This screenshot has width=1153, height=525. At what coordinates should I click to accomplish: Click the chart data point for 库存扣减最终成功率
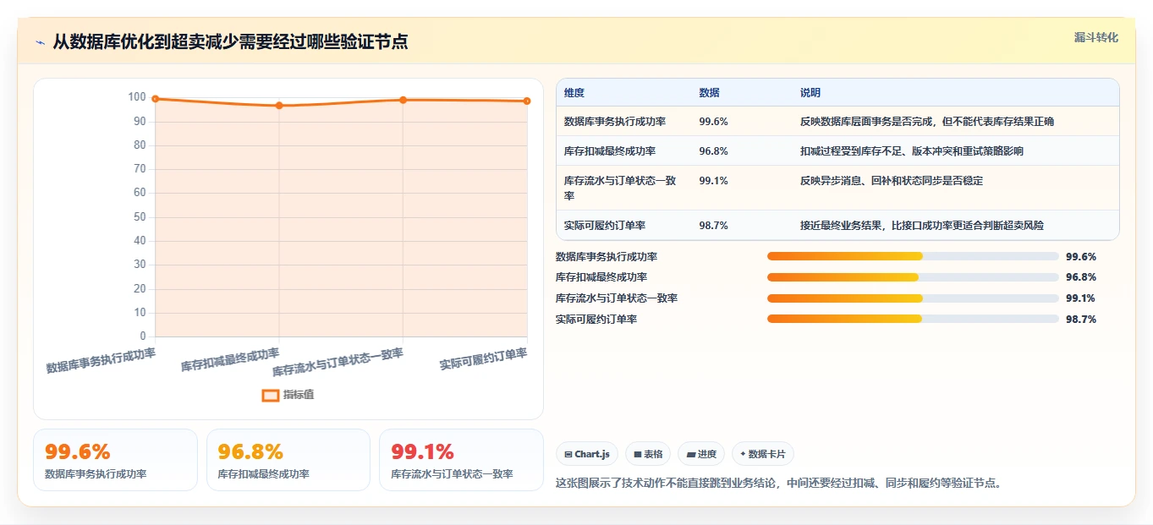tap(279, 106)
